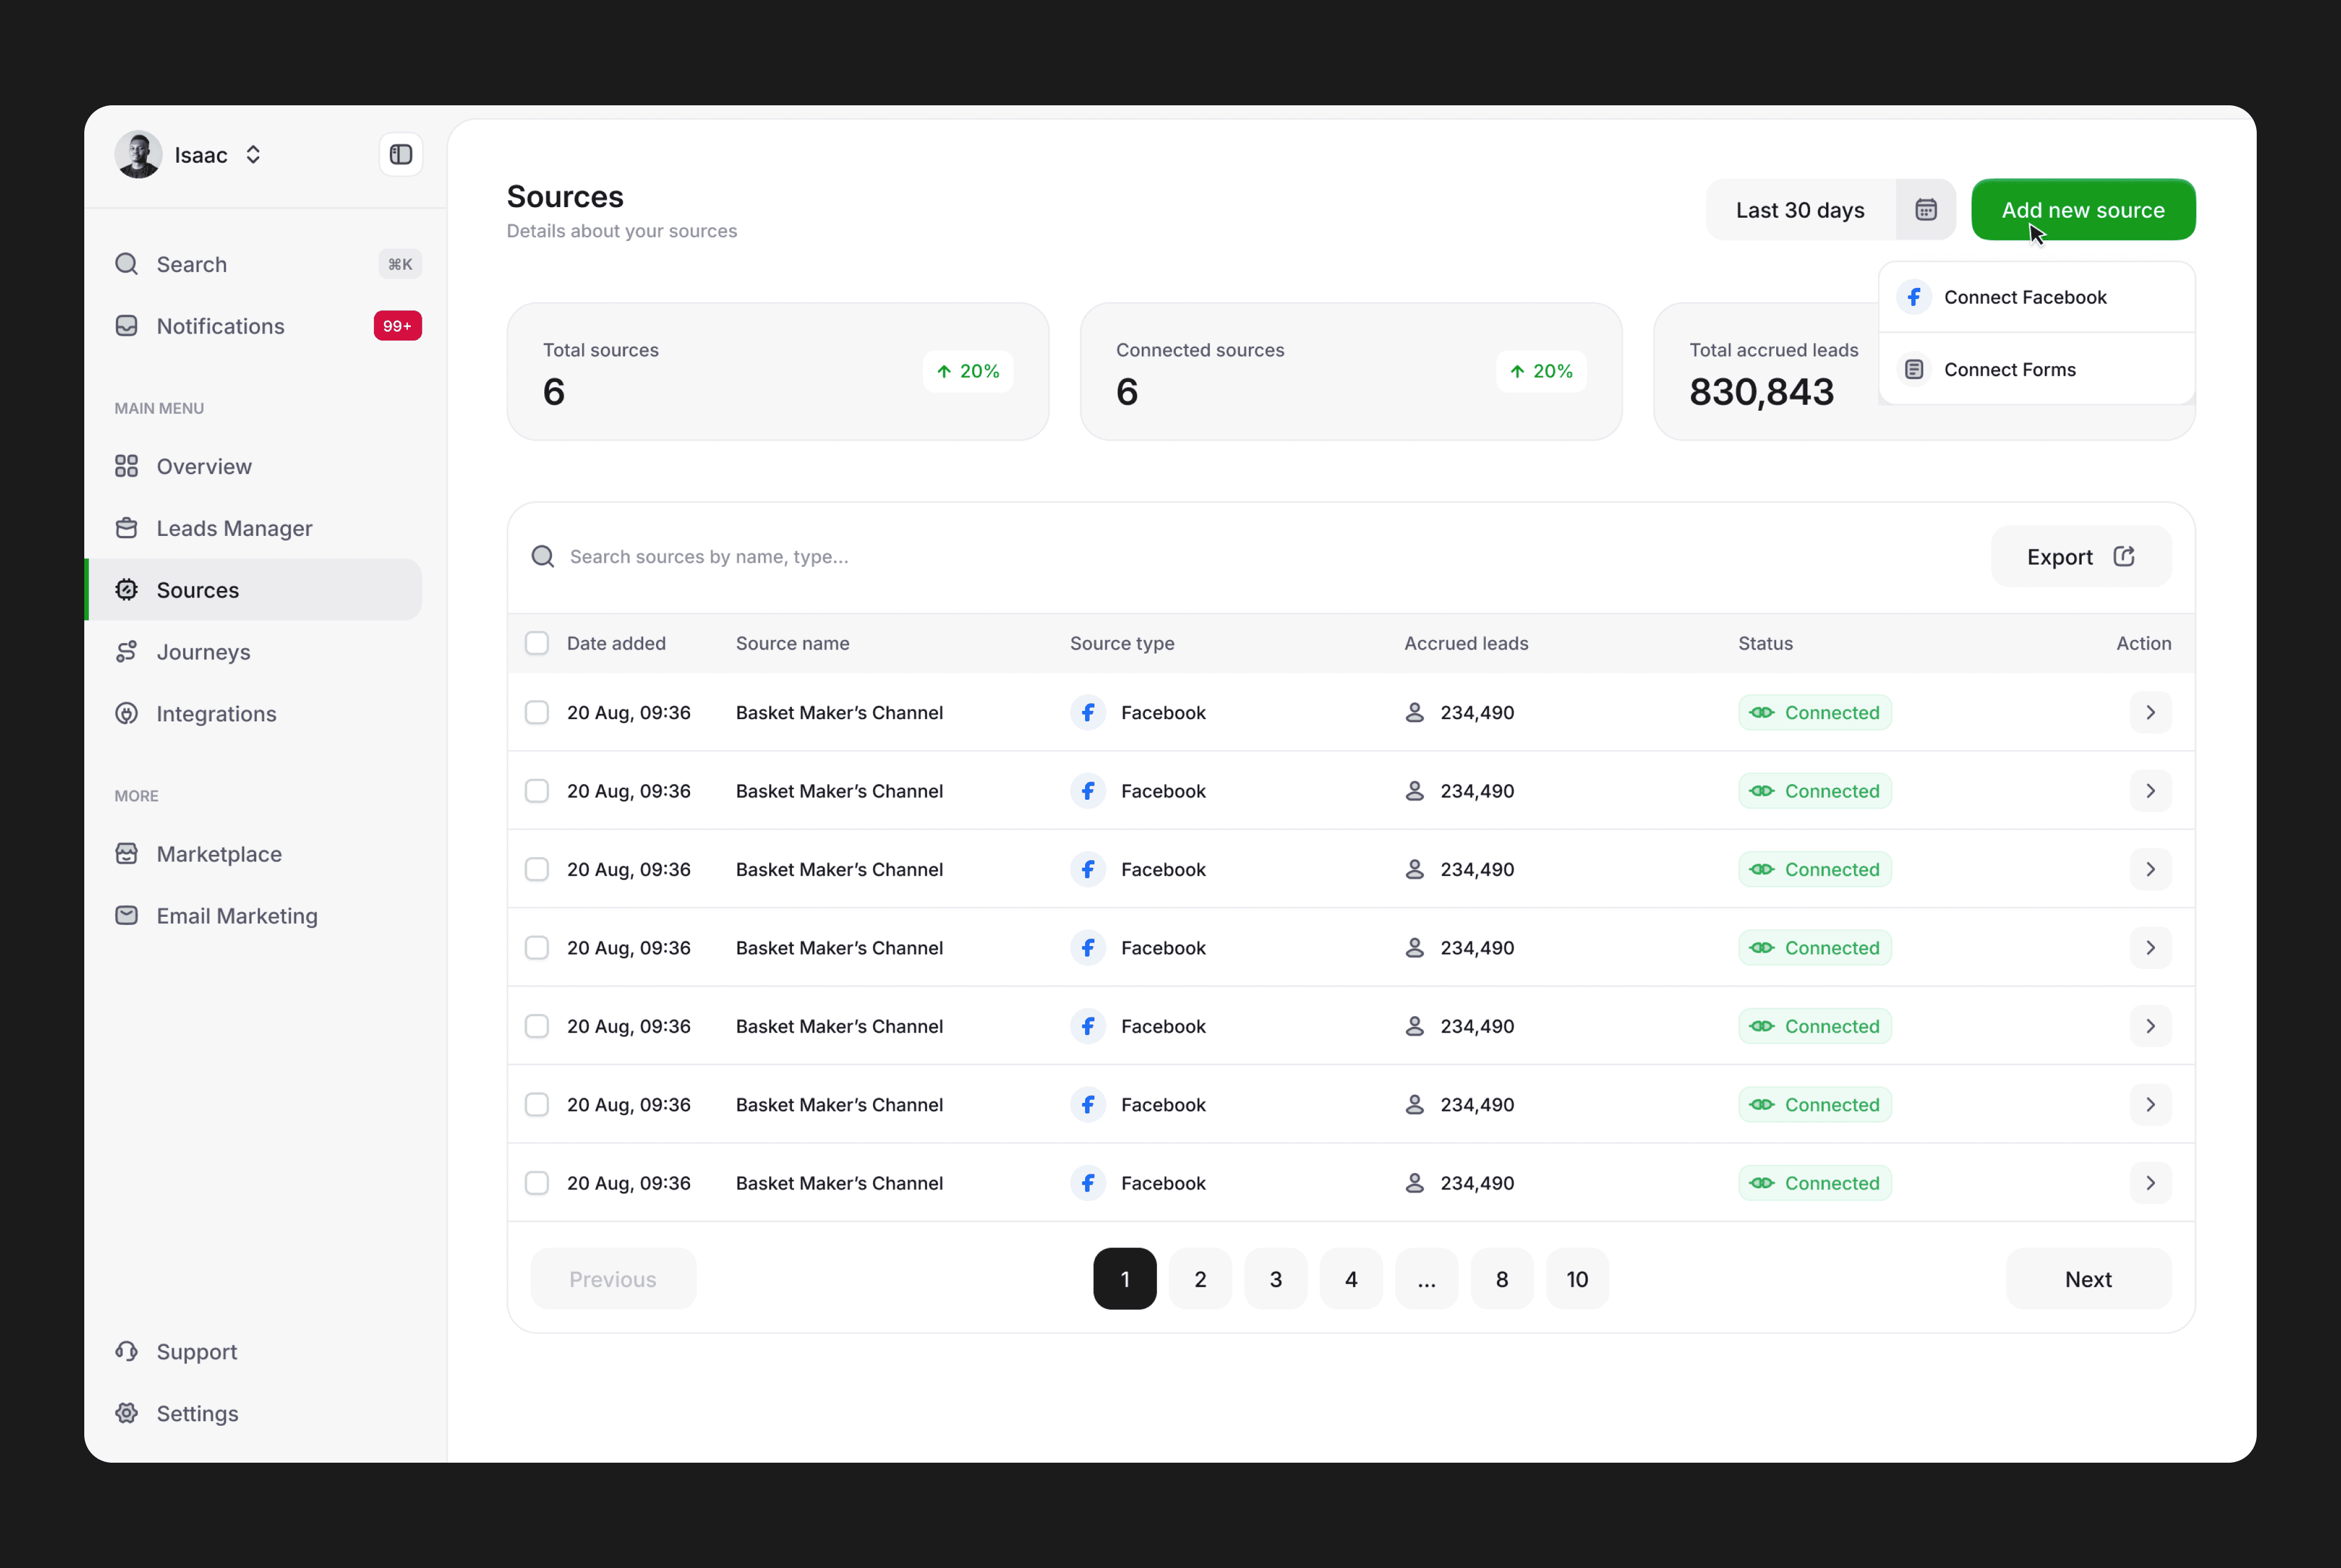Expand the second row's action chevron

click(x=2151, y=791)
